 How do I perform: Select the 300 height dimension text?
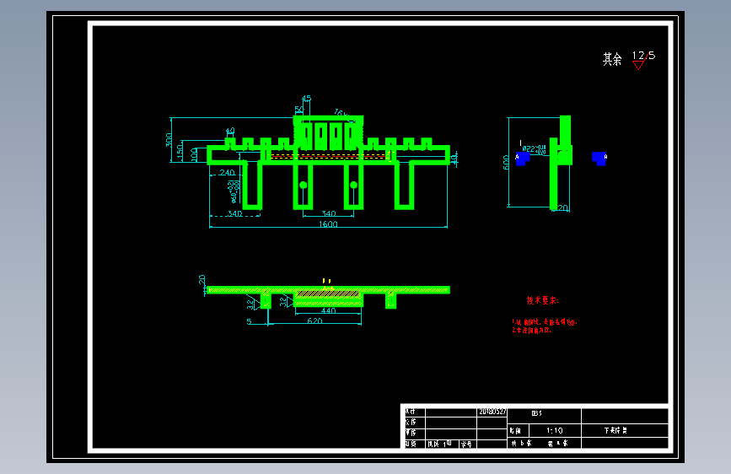click(x=169, y=140)
